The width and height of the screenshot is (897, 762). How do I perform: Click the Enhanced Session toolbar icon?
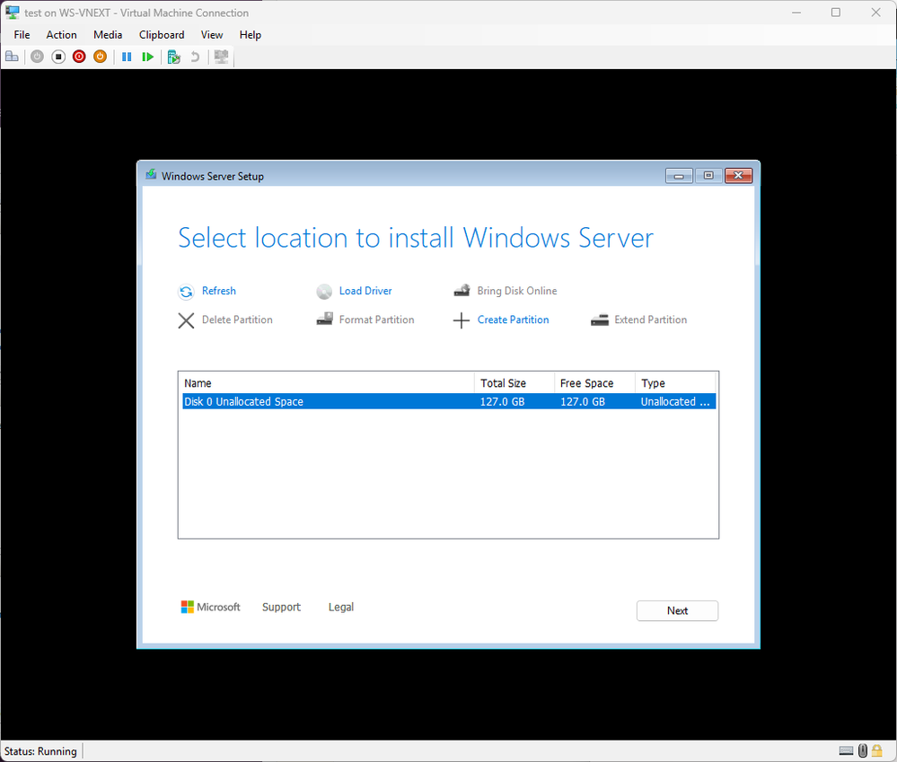[x=221, y=57]
